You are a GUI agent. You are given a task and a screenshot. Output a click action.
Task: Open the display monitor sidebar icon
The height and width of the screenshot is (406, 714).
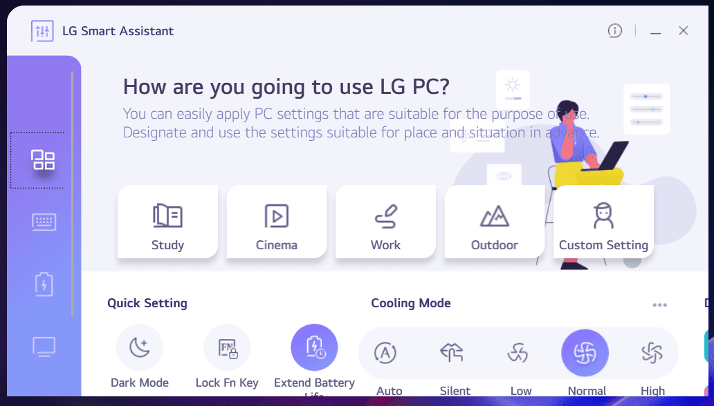tap(44, 347)
